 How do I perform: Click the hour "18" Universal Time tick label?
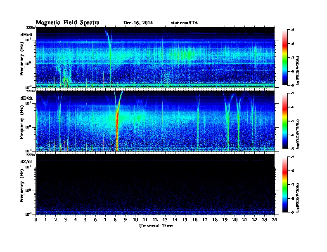pos(215,219)
